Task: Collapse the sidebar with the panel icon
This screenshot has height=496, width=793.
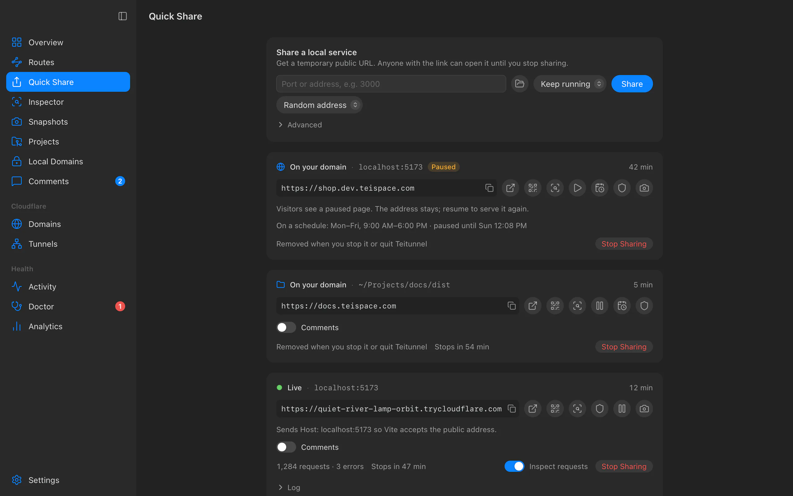Action: [123, 16]
